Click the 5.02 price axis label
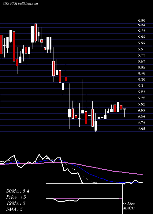The image size is (153, 214). (141, 104)
